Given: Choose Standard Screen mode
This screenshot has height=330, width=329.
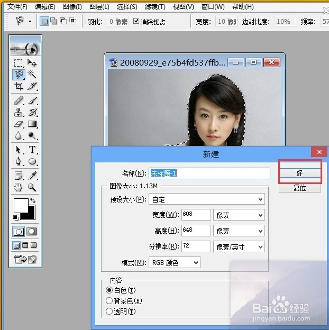Looking at the screenshot, I should click(16, 245).
